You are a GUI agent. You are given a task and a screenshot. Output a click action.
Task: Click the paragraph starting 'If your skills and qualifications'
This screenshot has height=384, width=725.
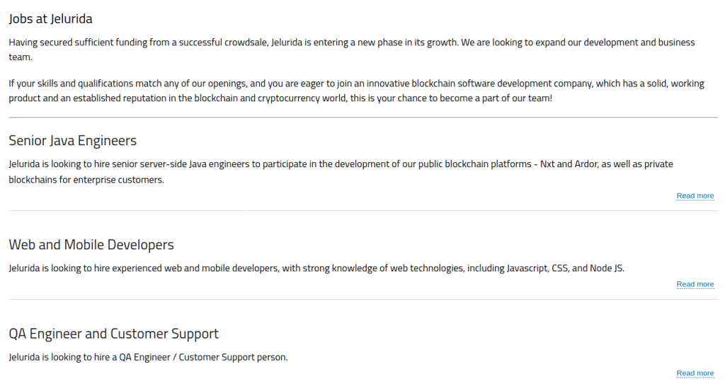356,91
